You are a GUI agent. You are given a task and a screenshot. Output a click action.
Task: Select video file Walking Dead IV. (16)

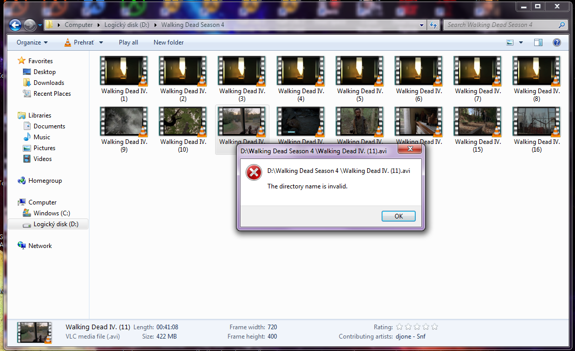point(537,129)
